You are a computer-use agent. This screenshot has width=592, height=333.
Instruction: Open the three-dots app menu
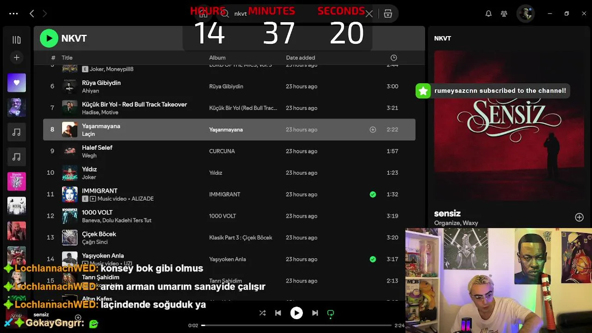13,14
